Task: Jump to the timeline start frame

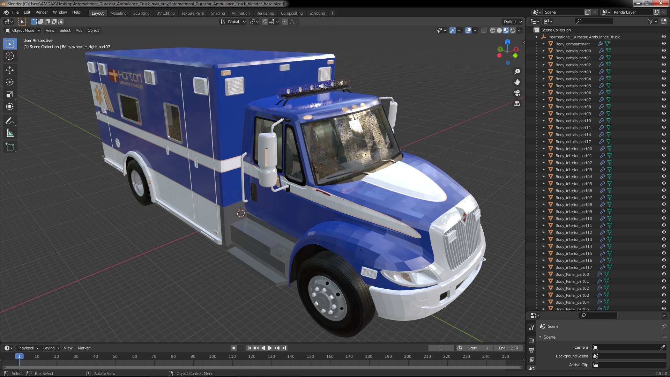Action: coord(249,348)
